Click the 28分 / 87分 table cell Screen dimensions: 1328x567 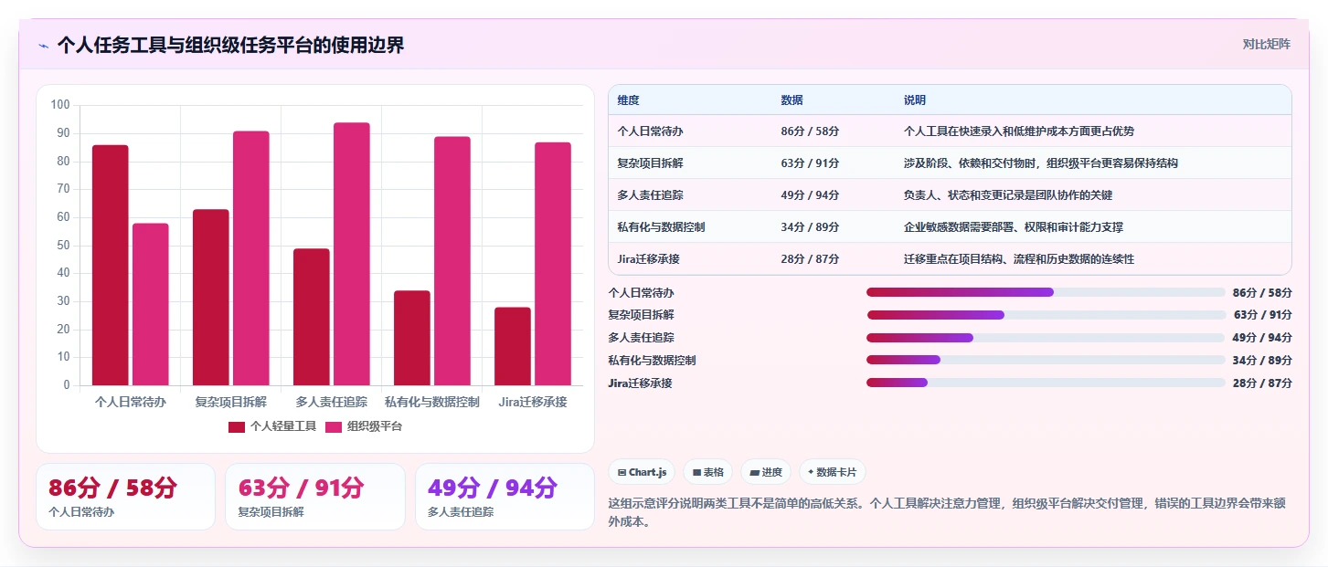point(810,259)
